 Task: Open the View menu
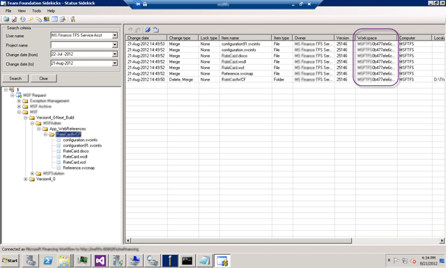[22, 11]
